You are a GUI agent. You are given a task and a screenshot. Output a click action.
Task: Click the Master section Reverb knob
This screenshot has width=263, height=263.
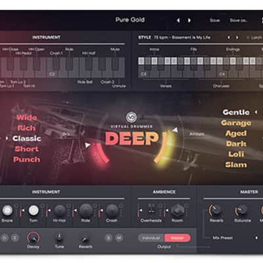pyautogui.click(x=216, y=210)
